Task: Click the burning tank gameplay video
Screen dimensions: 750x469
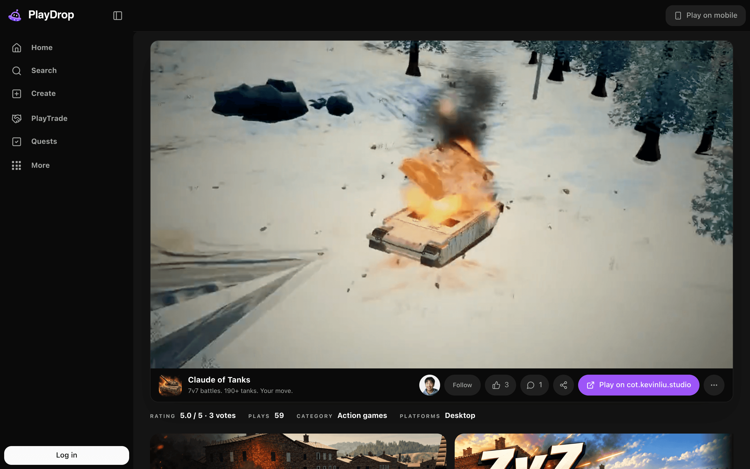Action: [x=441, y=205]
